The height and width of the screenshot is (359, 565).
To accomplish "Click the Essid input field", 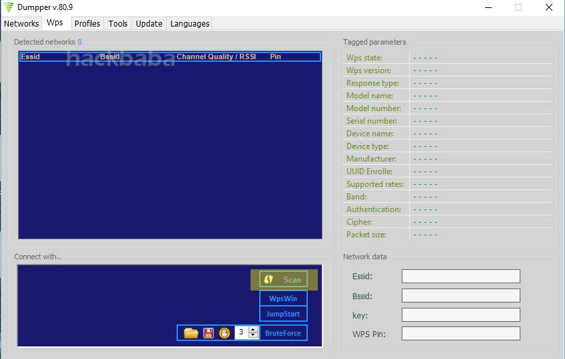I will (x=461, y=277).
